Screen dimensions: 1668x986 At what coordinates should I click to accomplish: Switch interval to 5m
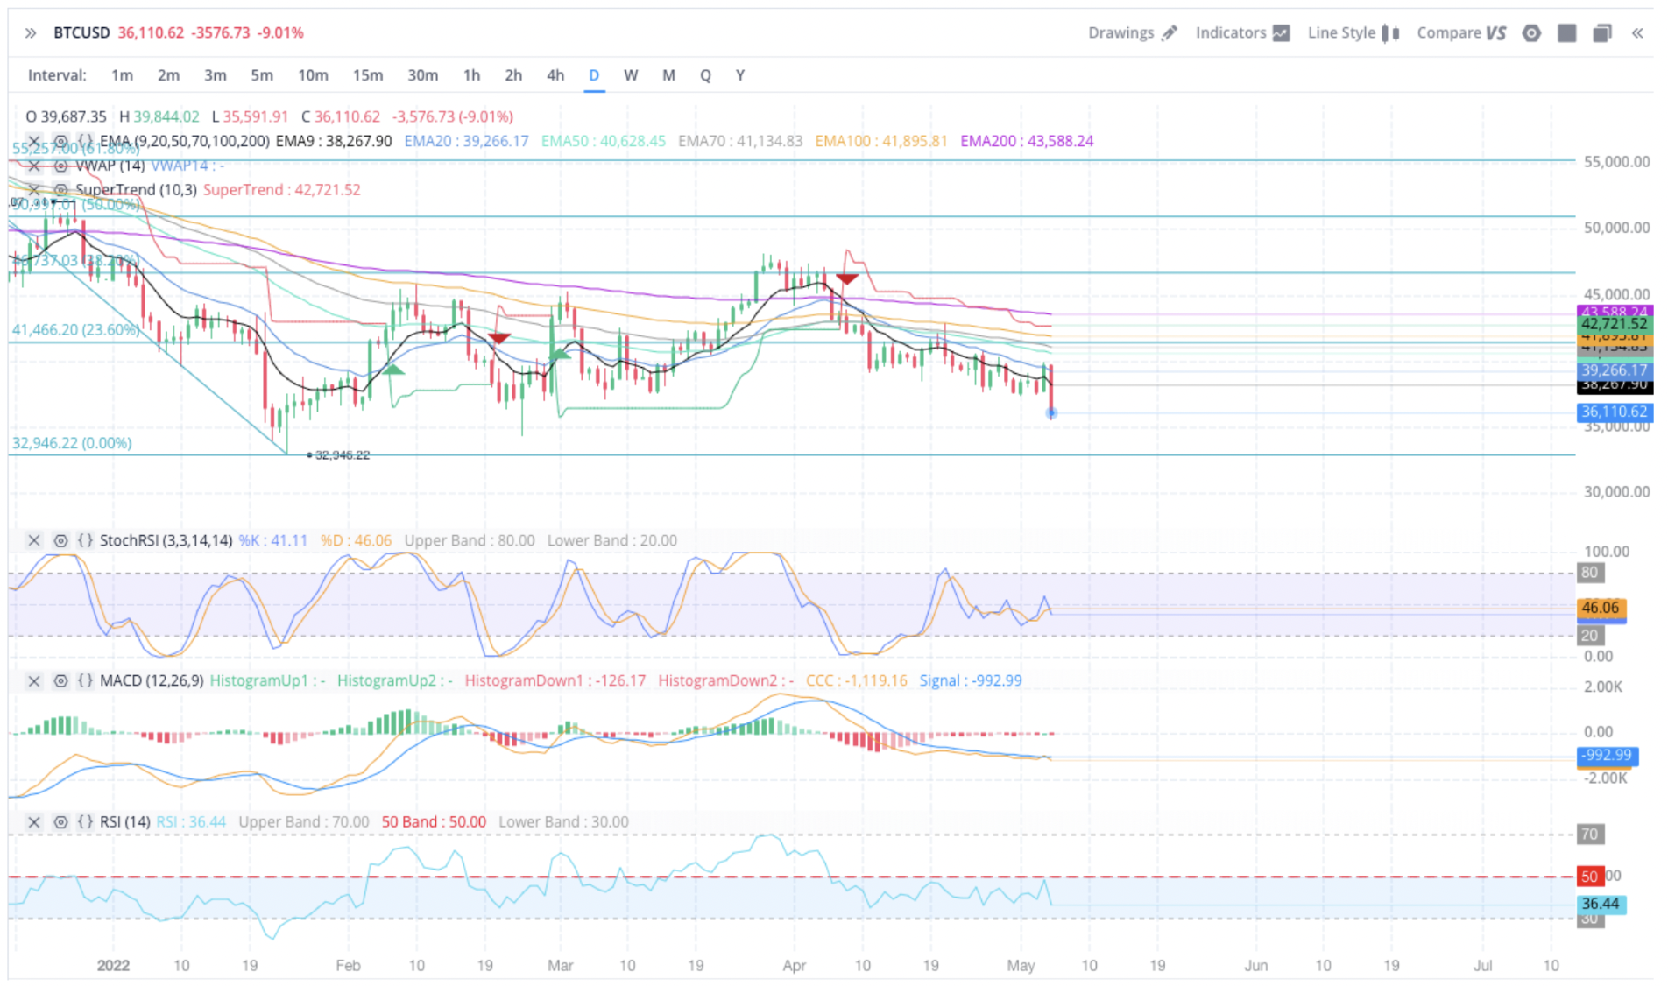coord(261,75)
